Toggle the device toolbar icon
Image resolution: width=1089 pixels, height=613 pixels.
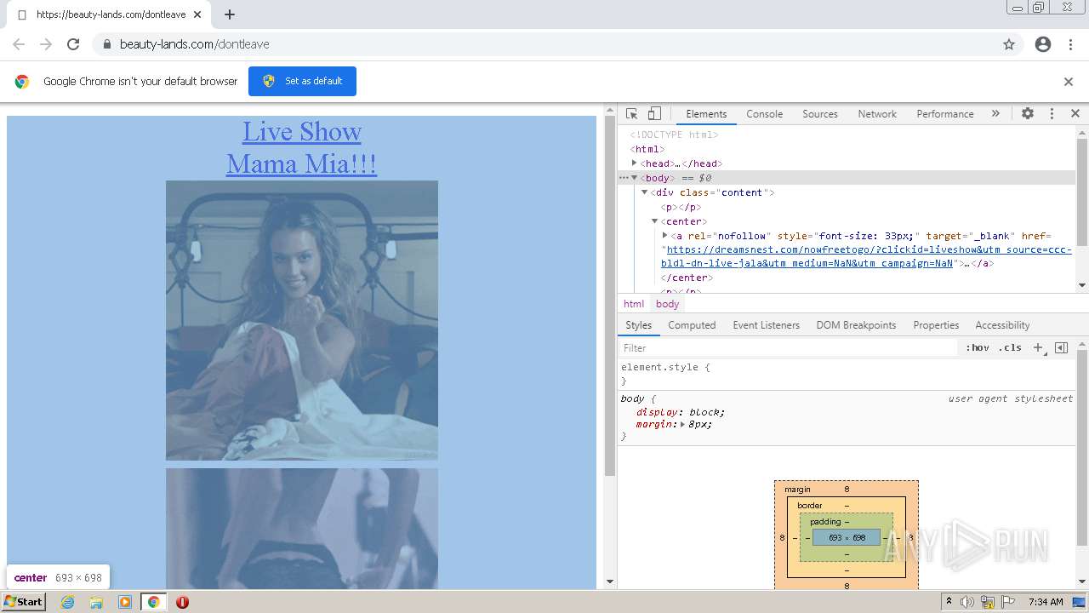point(654,113)
